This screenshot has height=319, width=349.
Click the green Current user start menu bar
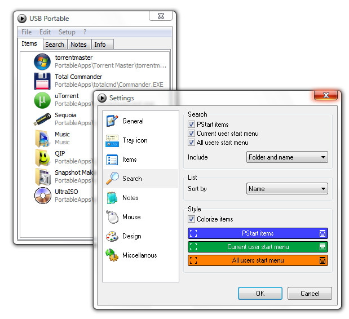click(x=258, y=247)
